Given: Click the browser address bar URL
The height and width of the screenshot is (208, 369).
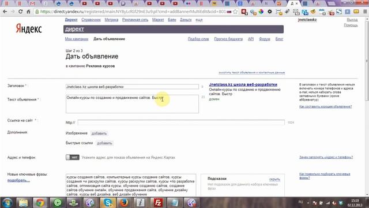Looking at the screenshot, I should (x=133, y=12).
